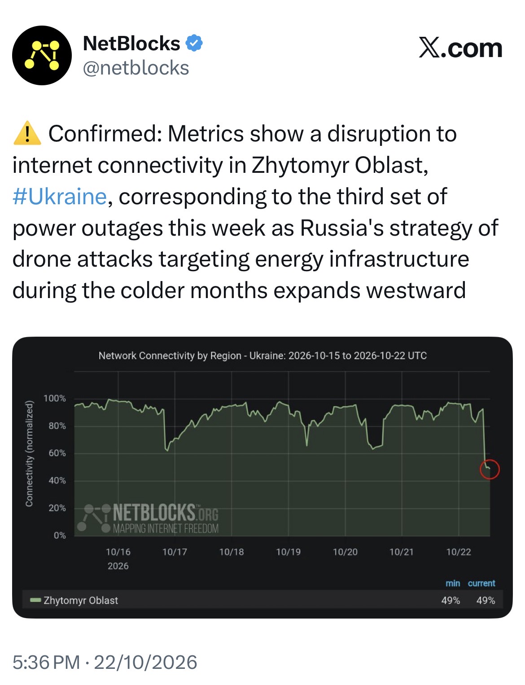Click the warning triangle emoji
Viewport: 525px width, 685px height.
[x=27, y=133]
